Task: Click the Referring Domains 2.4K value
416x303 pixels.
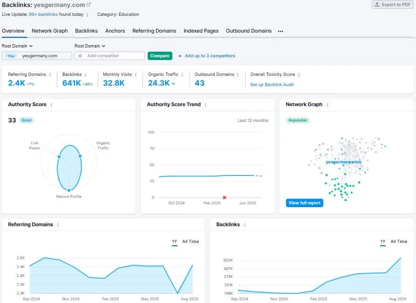Action: coord(16,83)
